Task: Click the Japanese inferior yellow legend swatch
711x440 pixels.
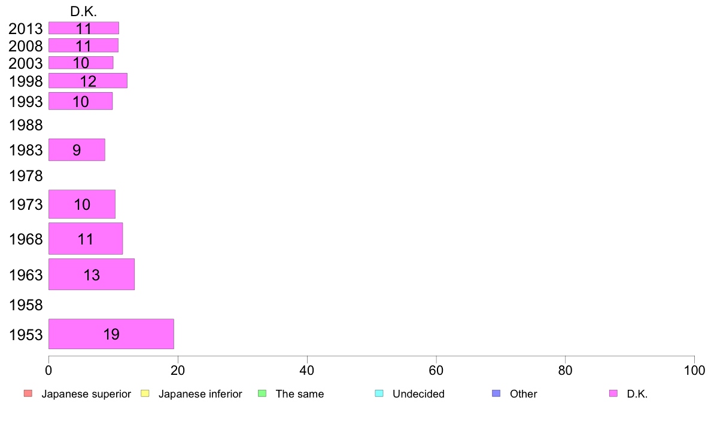Action: pyautogui.click(x=145, y=393)
